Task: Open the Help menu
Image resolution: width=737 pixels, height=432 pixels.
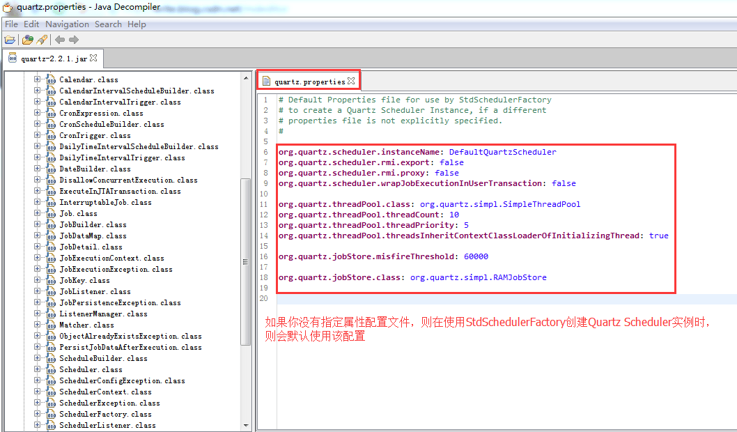Action: point(137,24)
